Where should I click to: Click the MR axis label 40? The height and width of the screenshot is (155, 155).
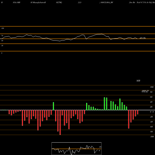point(151,102)
